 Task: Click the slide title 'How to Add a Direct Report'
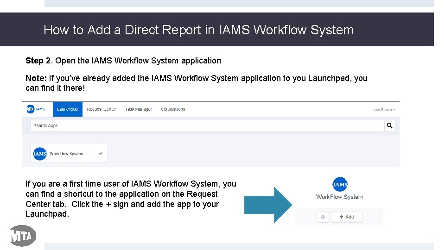pyautogui.click(x=199, y=30)
